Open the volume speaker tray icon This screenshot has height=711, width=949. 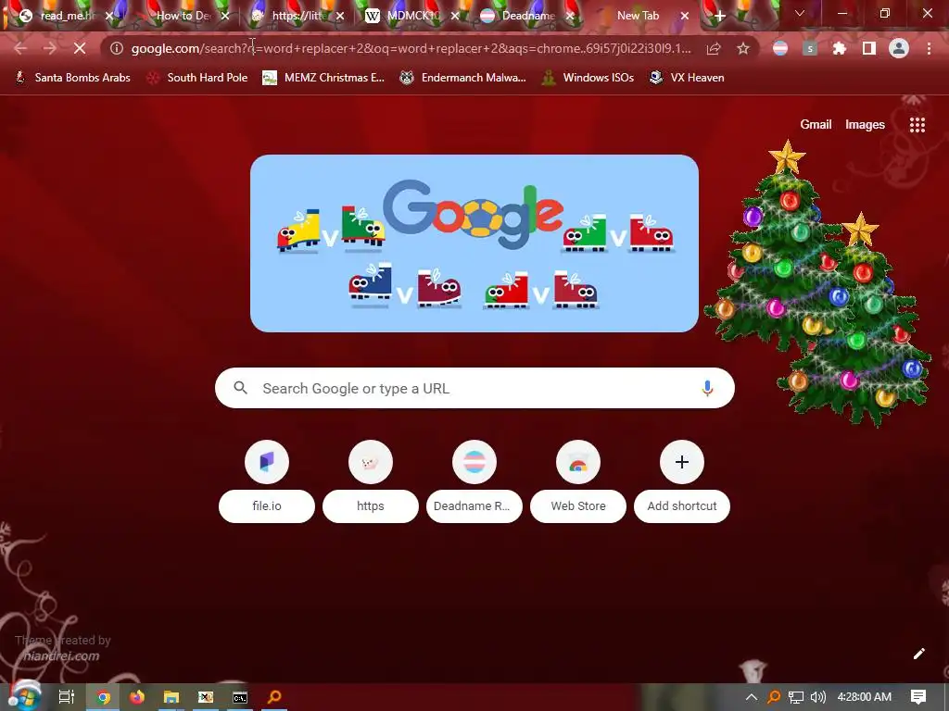click(817, 697)
